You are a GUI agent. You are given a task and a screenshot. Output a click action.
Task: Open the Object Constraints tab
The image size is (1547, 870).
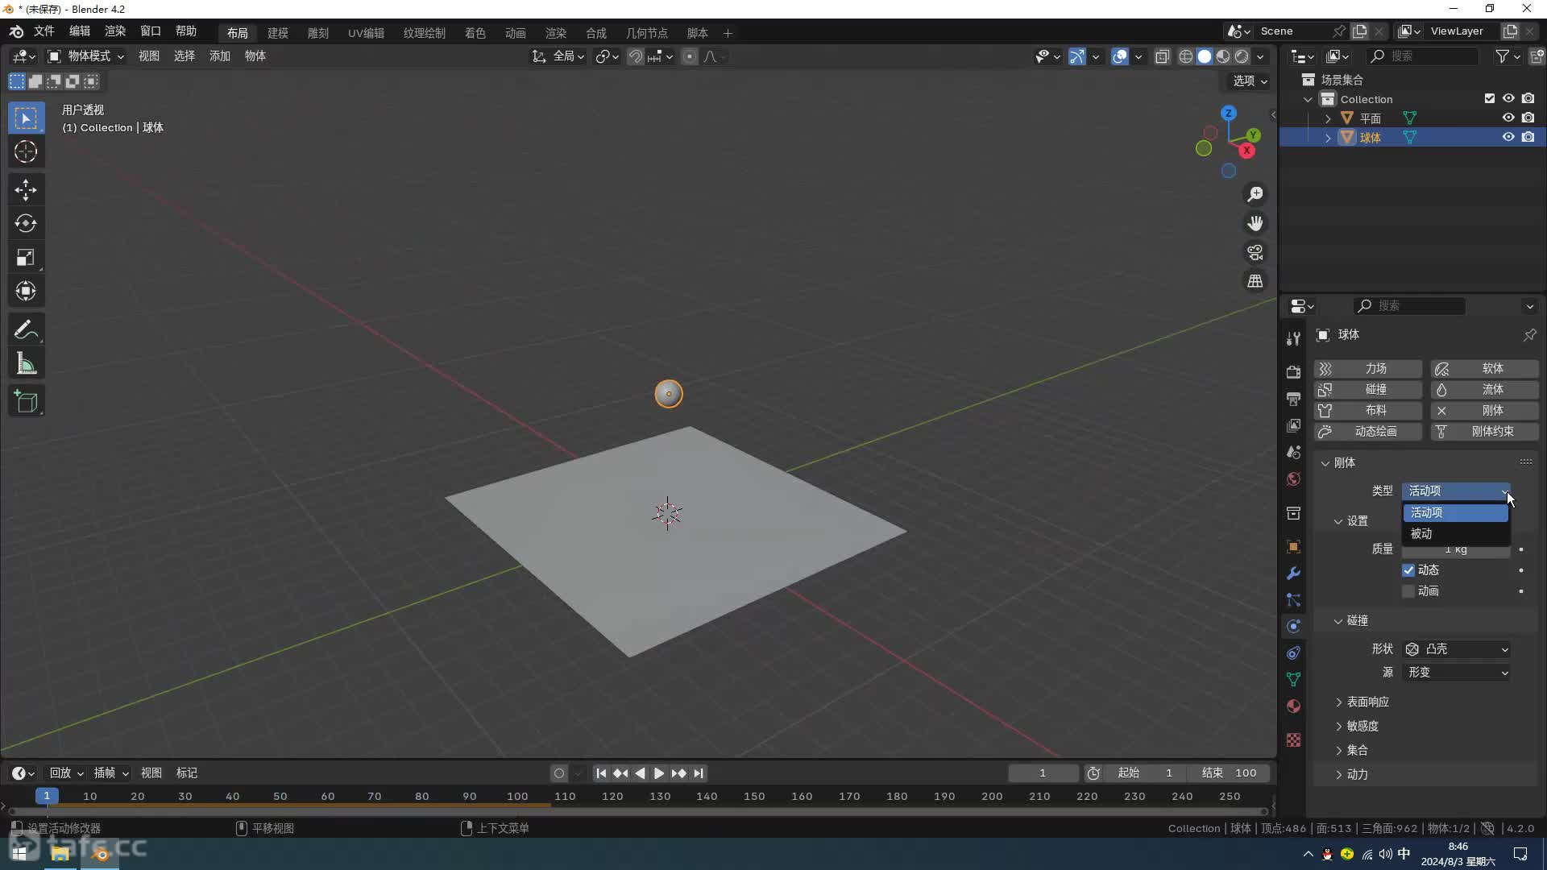(x=1293, y=653)
